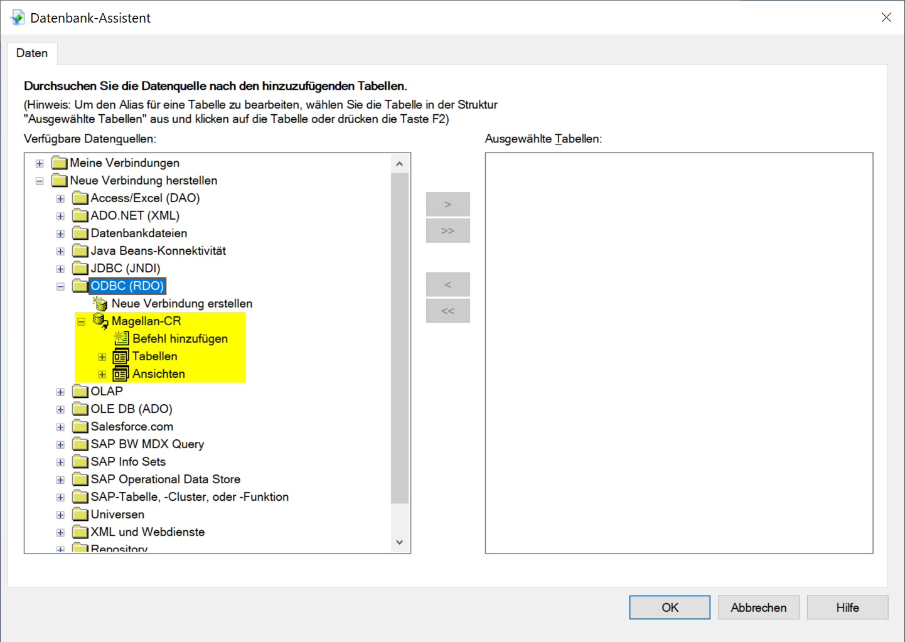Image resolution: width=905 pixels, height=642 pixels.
Task: Expand the Tabellen node
Action: click(x=102, y=357)
